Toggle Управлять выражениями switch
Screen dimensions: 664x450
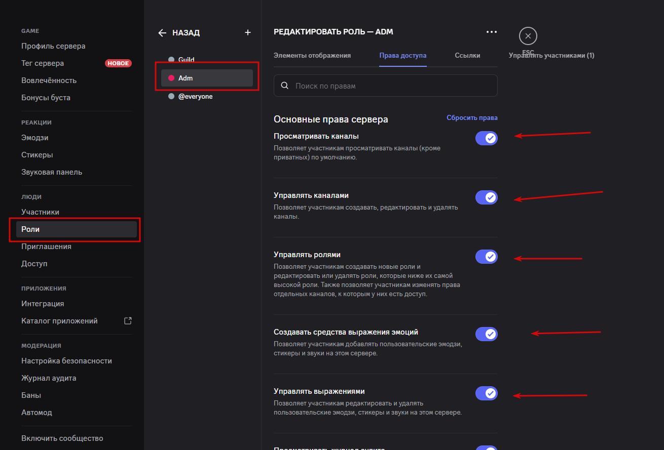point(486,393)
